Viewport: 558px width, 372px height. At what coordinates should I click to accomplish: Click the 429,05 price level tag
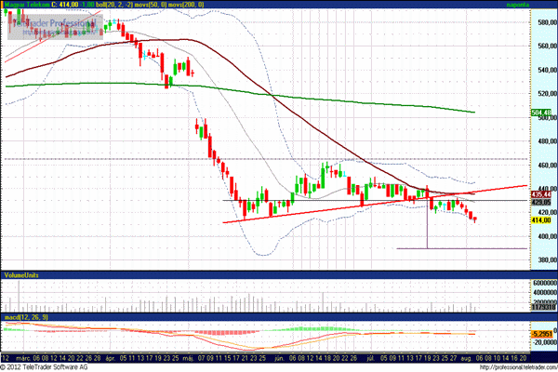point(542,201)
